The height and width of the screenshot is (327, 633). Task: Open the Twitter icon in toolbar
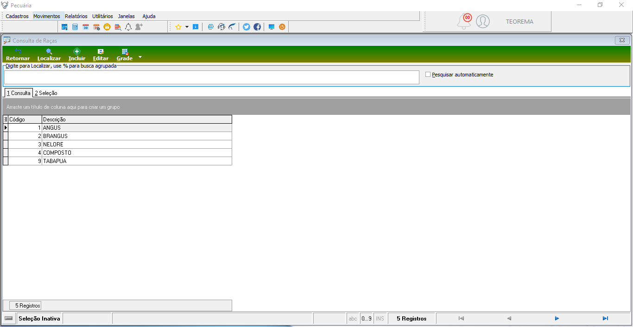[x=247, y=27]
